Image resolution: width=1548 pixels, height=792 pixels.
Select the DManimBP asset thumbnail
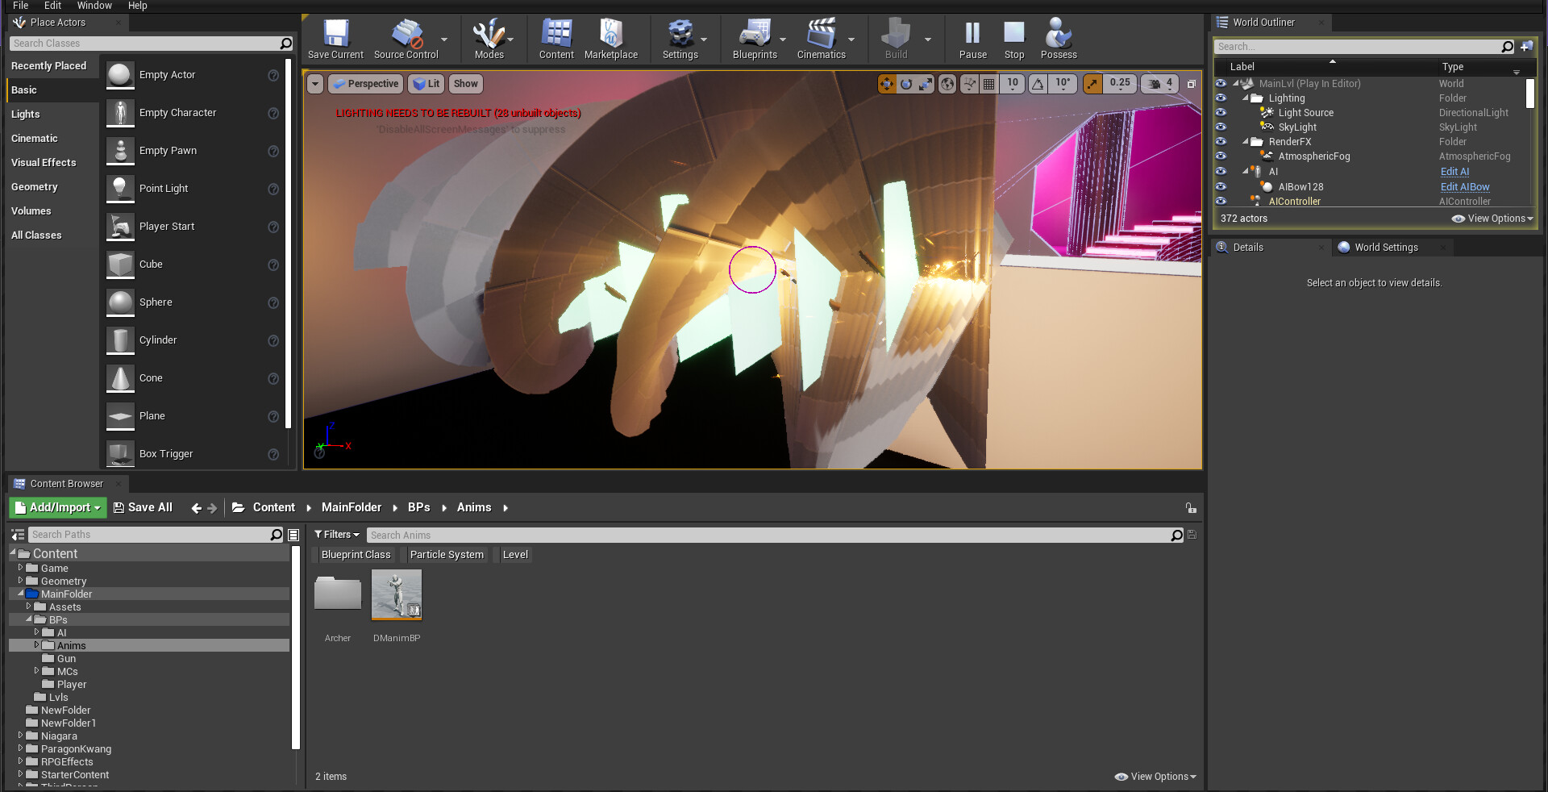pos(396,595)
